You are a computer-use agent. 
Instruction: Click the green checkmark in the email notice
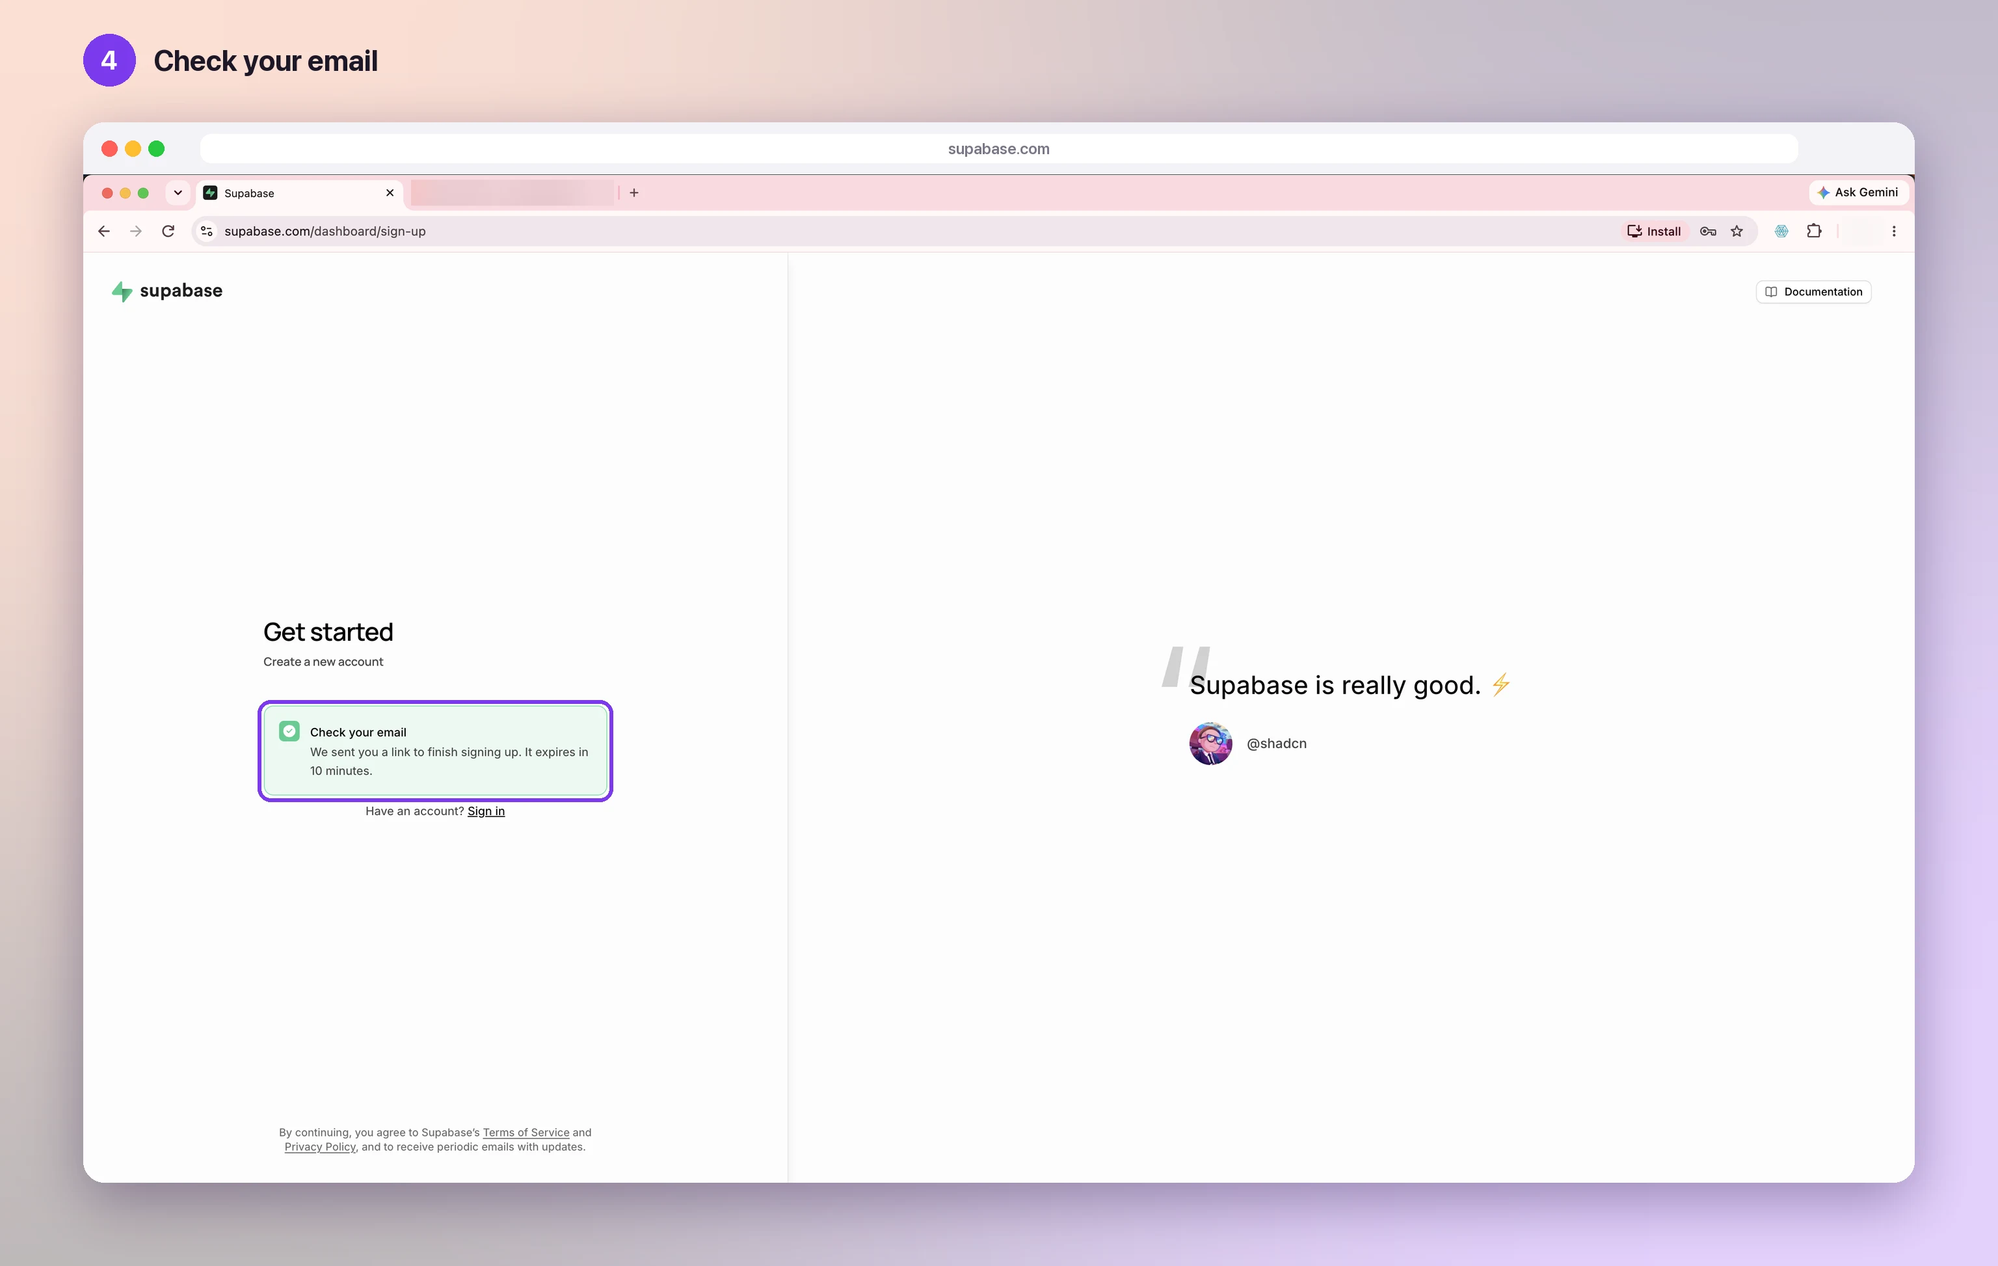coord(289,731)
